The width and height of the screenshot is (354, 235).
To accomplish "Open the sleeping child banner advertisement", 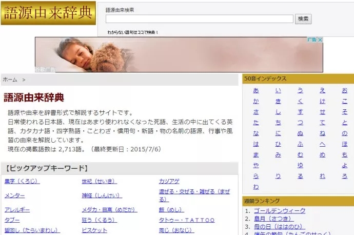I will [x=179, y=54].
